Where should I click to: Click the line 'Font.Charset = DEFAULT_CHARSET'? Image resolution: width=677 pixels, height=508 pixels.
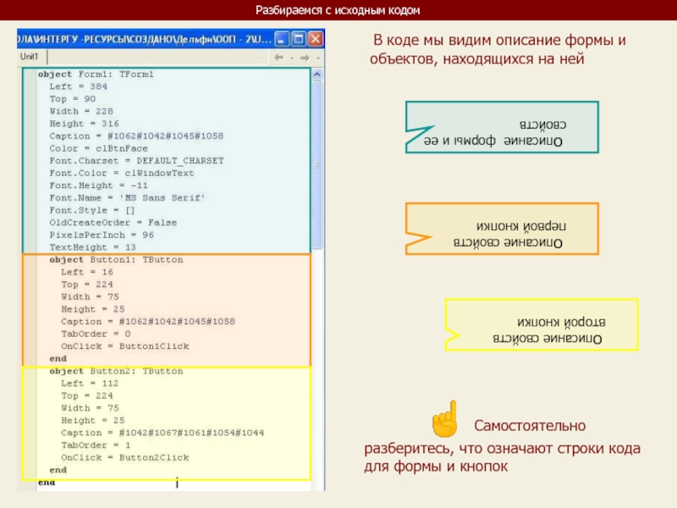tap(136, 161)
